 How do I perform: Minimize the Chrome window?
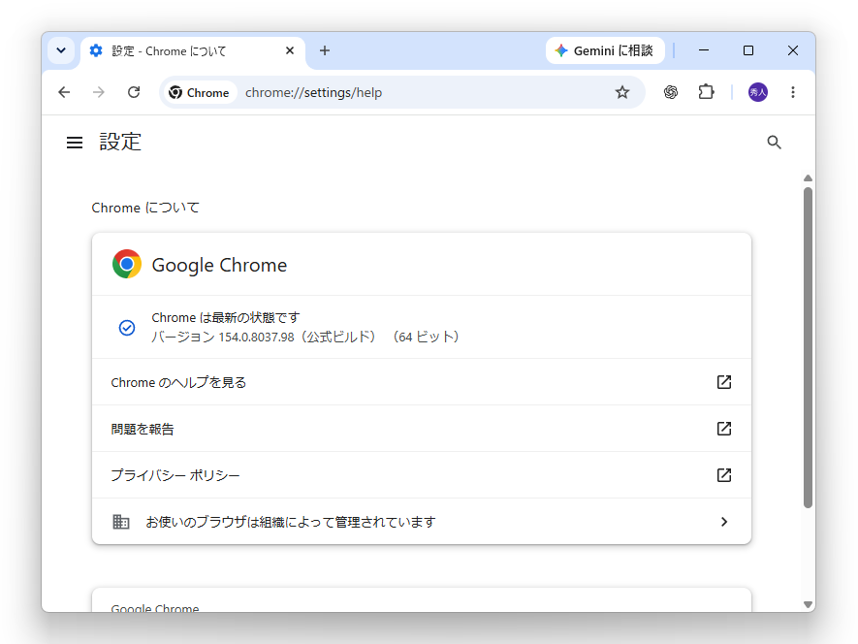pos(704,50)
